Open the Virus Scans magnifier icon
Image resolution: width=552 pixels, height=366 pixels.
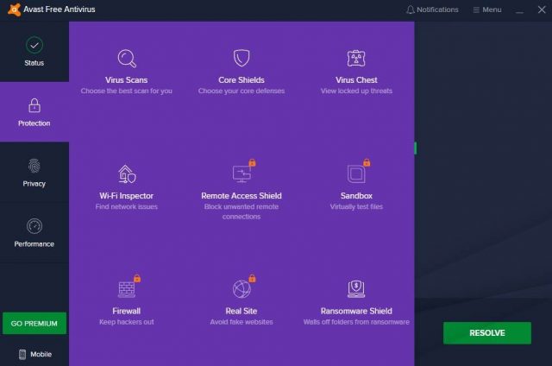point(126,59)
